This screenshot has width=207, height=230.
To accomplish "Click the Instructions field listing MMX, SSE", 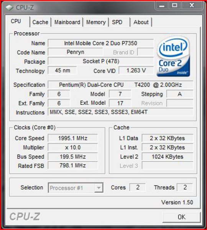I will (120, 112).
